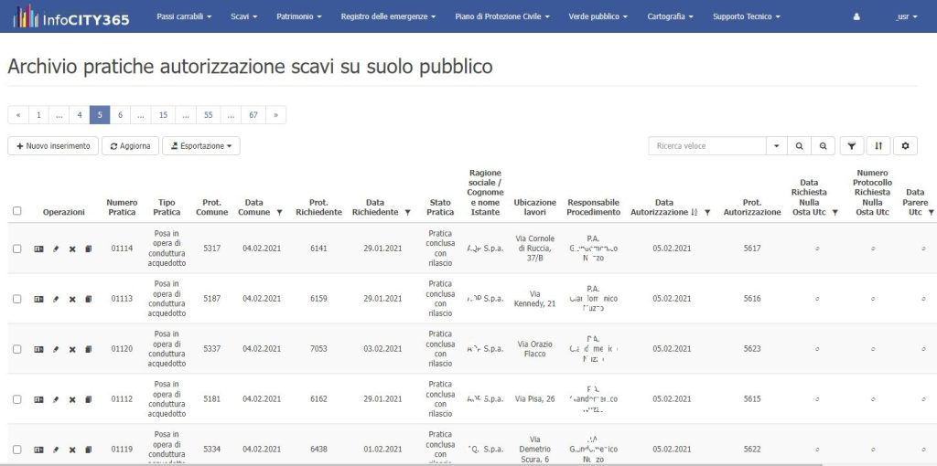The width and height of the screenshot is (937, 466).
Task: Open details view icon for pratica 01120
Action: [x=38, y=349]
